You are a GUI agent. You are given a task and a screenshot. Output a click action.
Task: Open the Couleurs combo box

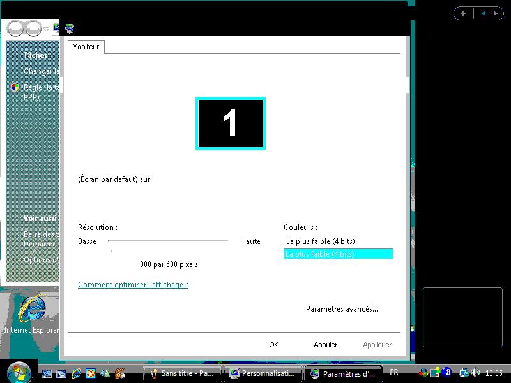pos(338,241)
